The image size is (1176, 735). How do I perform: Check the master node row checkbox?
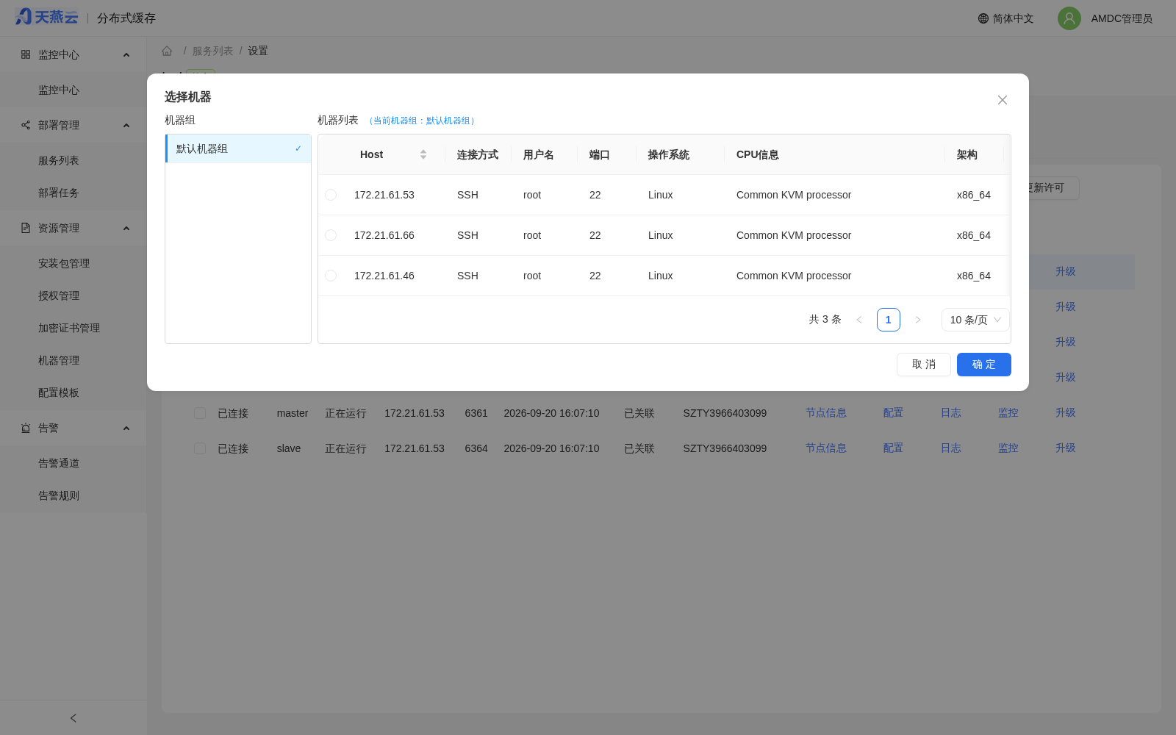200,413
